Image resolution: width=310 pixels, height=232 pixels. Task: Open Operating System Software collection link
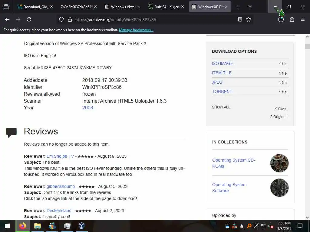click(229, 188)
